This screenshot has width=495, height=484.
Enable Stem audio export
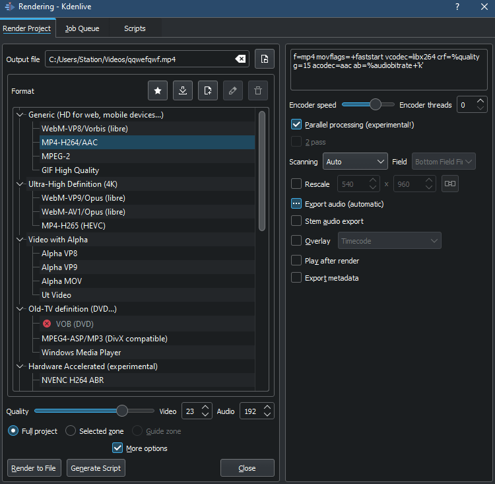(296, 221)
